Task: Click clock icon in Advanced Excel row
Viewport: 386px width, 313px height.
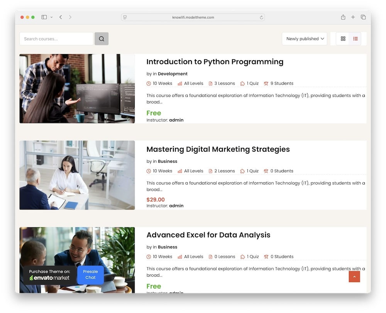Action: pos(149,257)
